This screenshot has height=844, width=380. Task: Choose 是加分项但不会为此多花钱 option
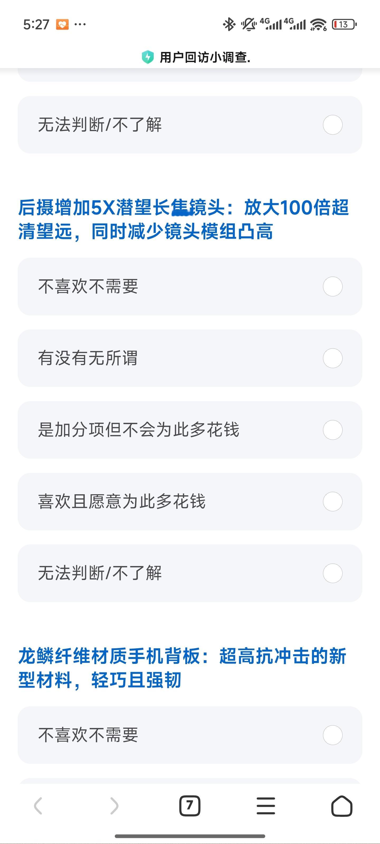(x=190, y=430)
